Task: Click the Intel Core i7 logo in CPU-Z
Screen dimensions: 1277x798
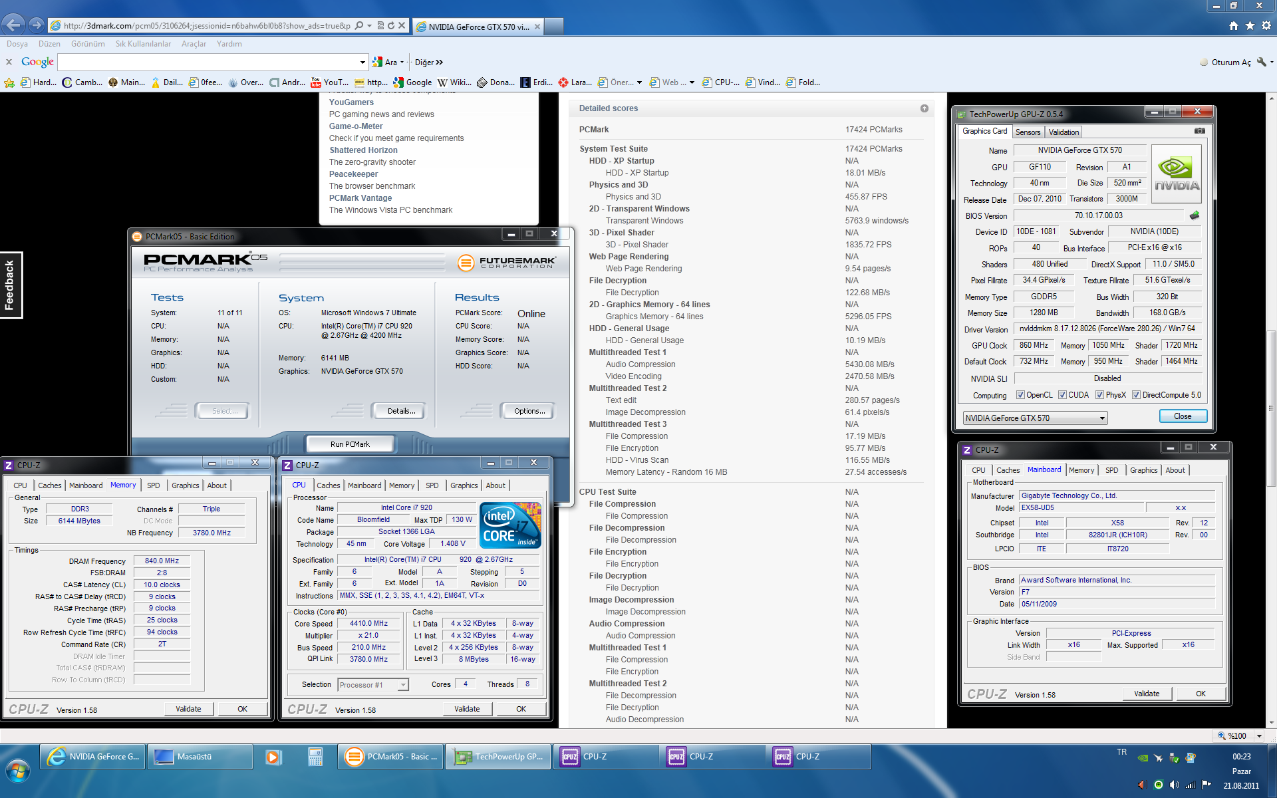Action: [x=510, y=525]
